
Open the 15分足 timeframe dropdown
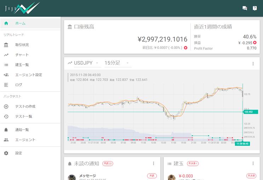tap(118, 63)
